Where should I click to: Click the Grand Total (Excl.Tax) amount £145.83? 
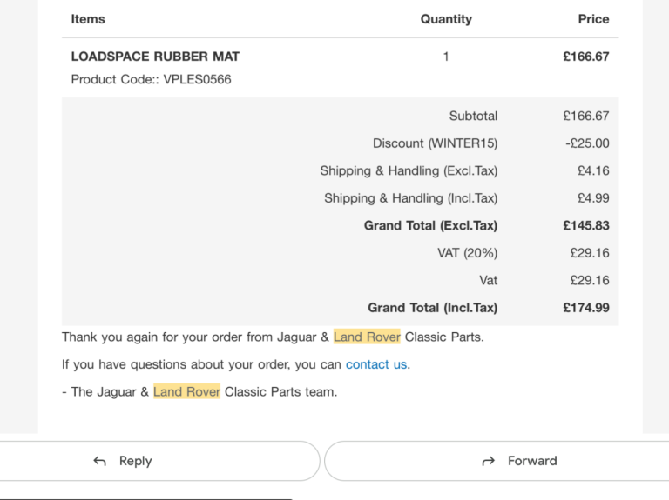586,226
